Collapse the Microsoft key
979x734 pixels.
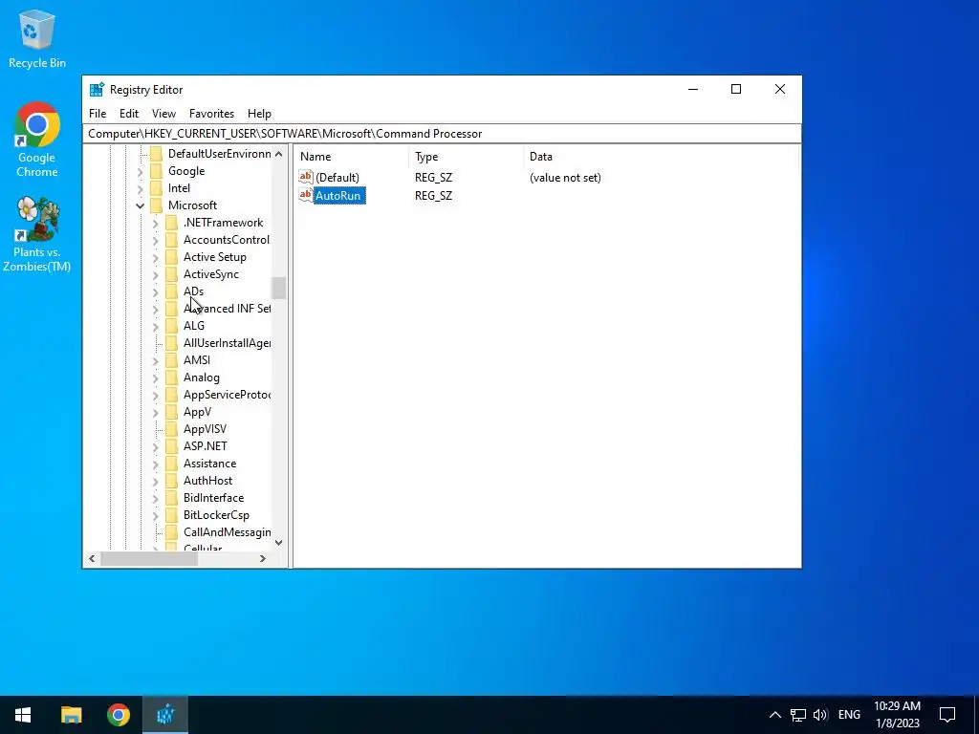(x=140, y=205)
